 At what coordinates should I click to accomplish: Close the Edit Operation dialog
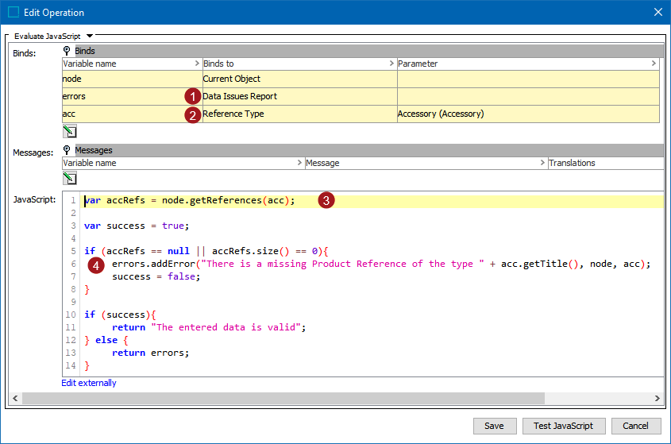click(658, 12)
